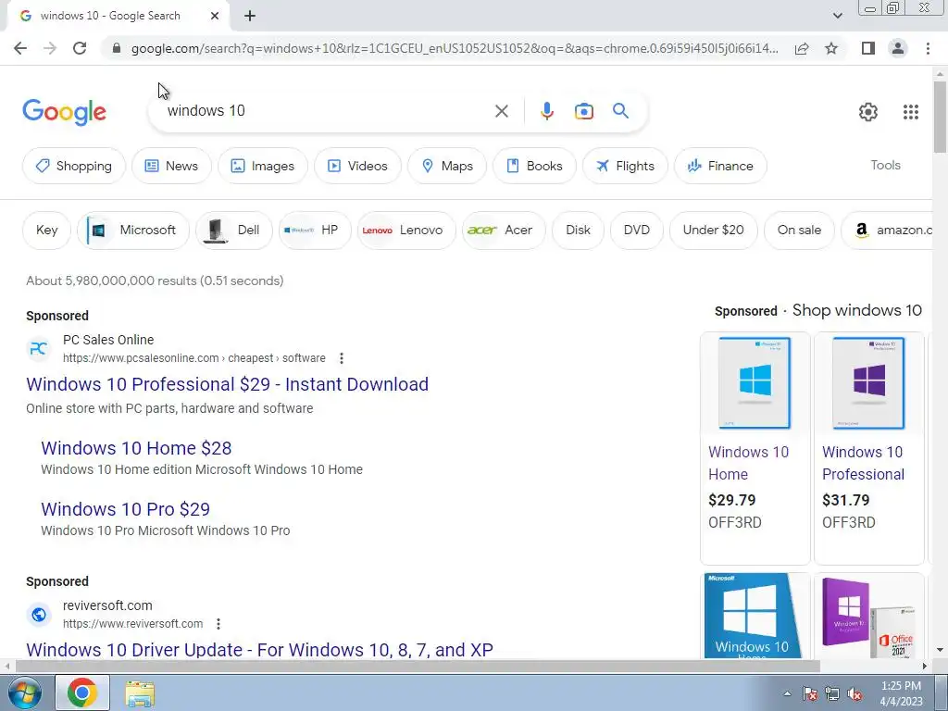The width and height of the screenshot is (948, 711).
Task: Open Windows 10 Driver Update link
Action: pyautogui.click(x=259, y=649)
